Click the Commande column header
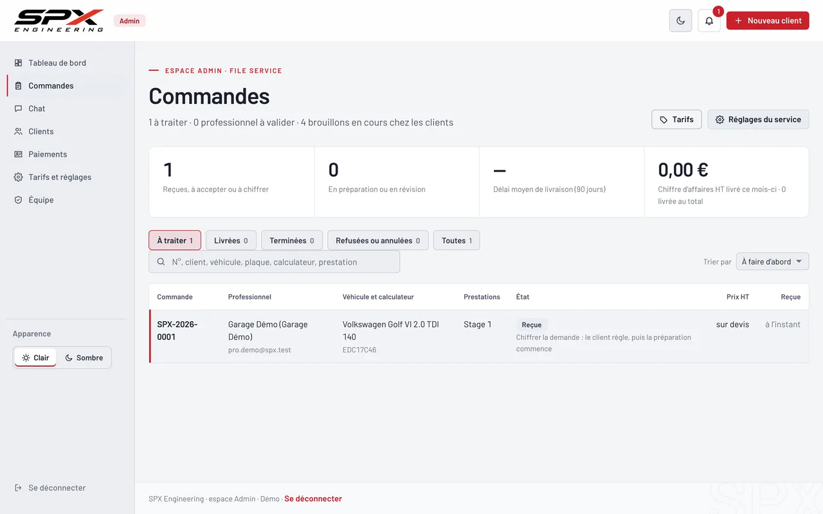 click(x=175, y=297)
